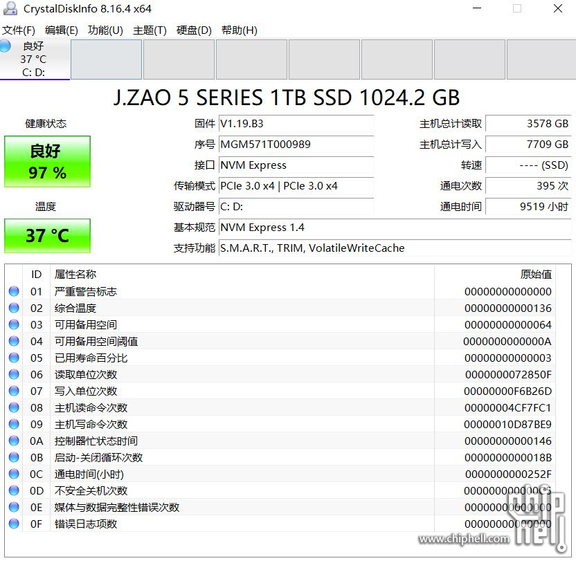Click the rotation rate value ---- (SSD)
This screenshot has width=576, height=563.
[528, 165]
